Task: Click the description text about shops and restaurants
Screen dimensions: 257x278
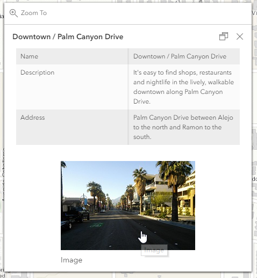Action: click(x=183, y=87)
